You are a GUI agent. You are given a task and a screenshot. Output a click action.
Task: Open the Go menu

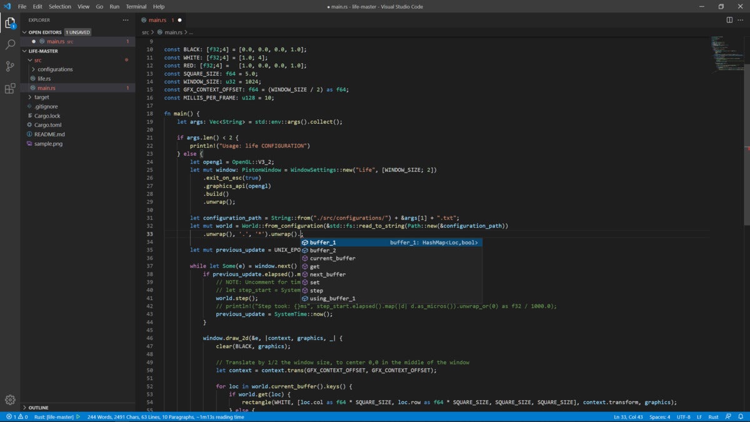(99, 6)
